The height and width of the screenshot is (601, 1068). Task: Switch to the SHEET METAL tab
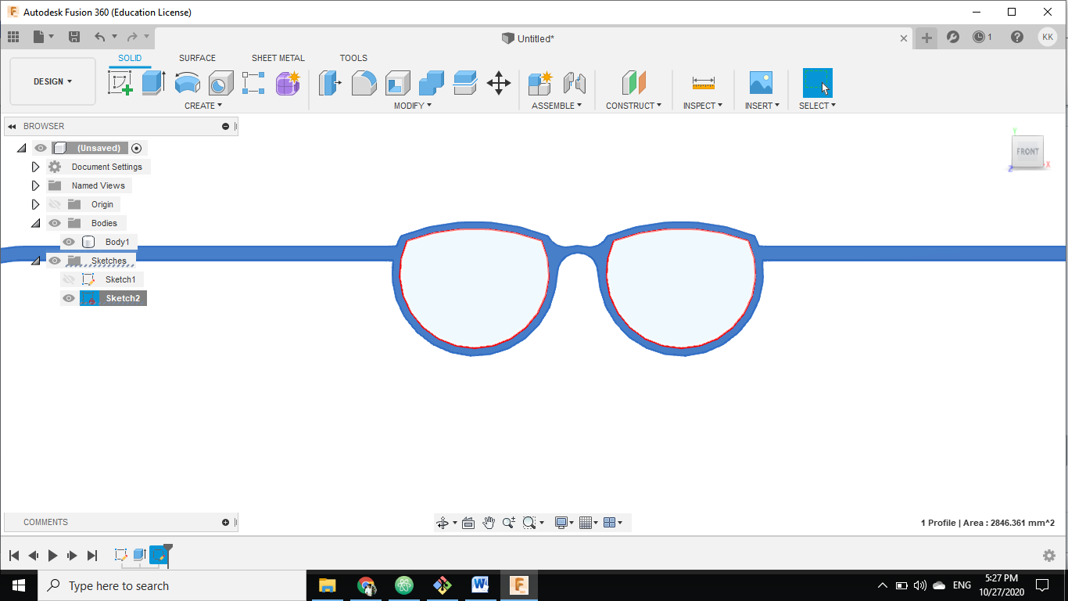(278, 58)
